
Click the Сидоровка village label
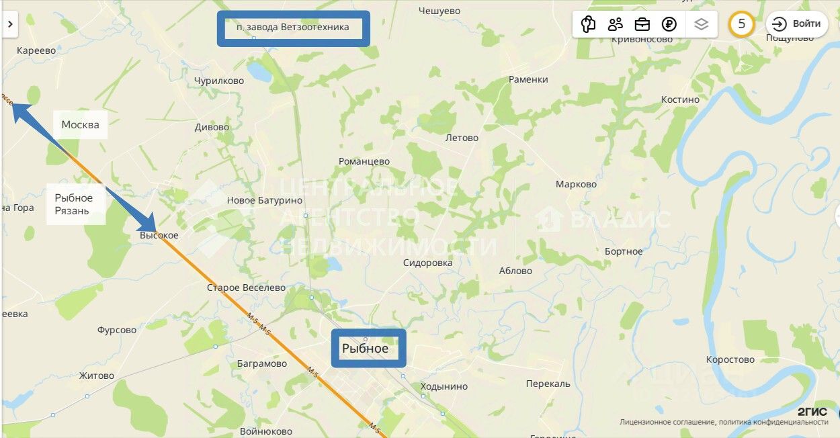(428, 263)
